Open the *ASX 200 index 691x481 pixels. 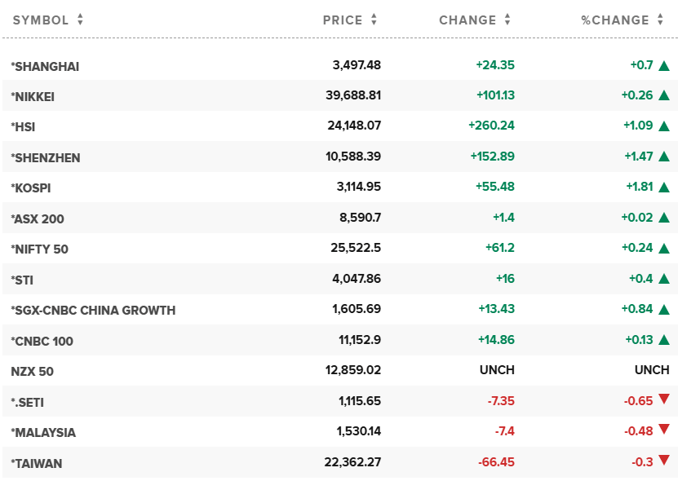38,218
